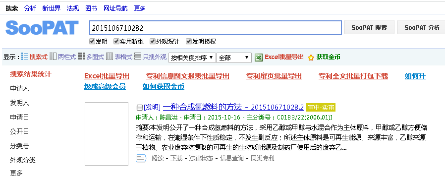445x183 pixels.
Task: Click 如何获取金币 link
Action: pos(164,86)
